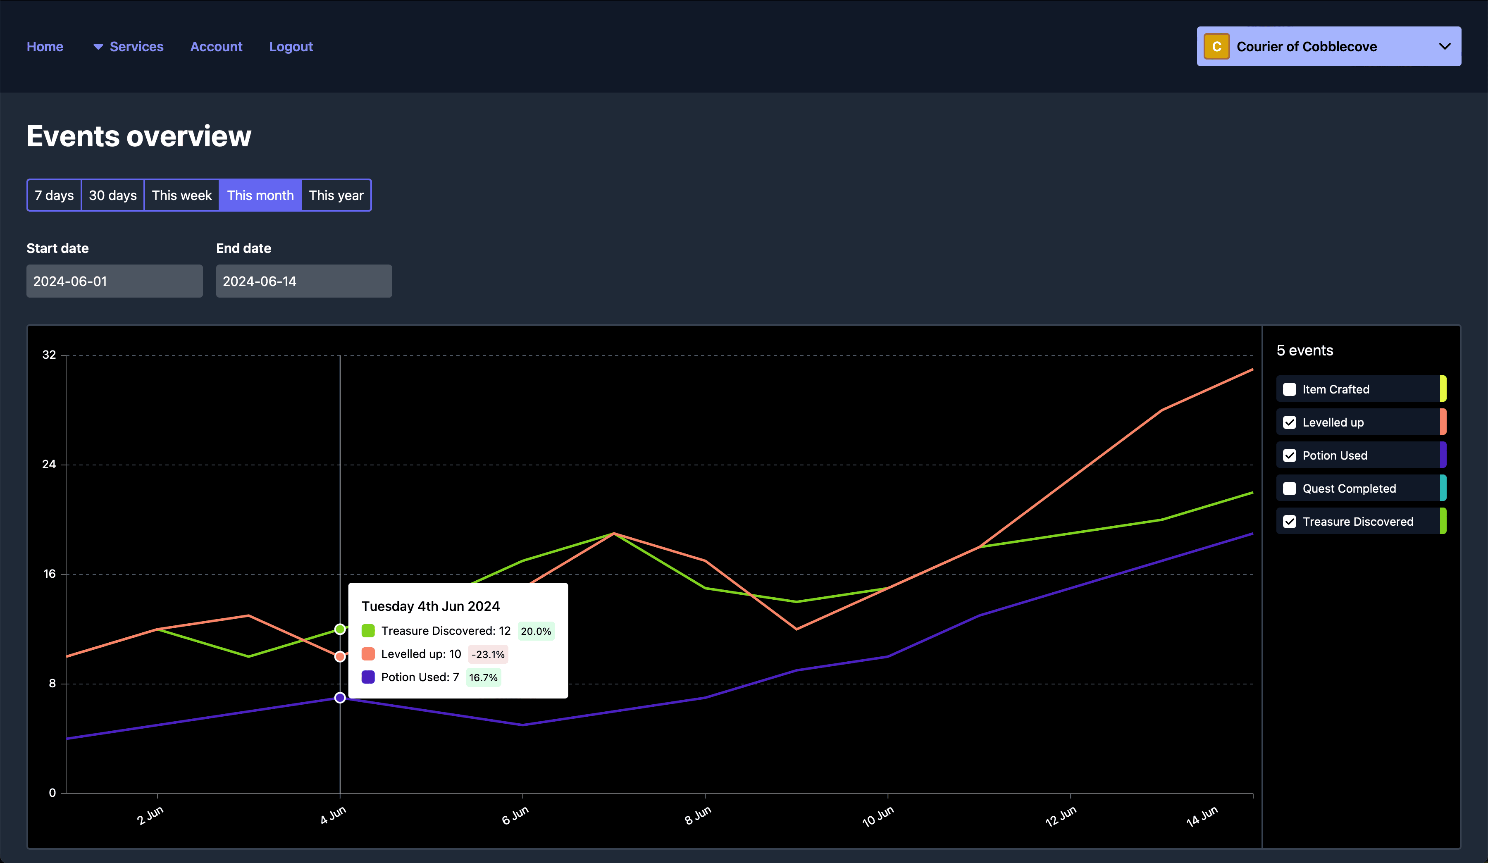Click the green Treasure Discovered marker in tooltip
This screenshot has width=1488, height=863.
(368, 630)
